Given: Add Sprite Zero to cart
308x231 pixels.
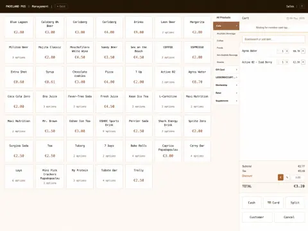Looking at the screenshot, I should point(197,126).
